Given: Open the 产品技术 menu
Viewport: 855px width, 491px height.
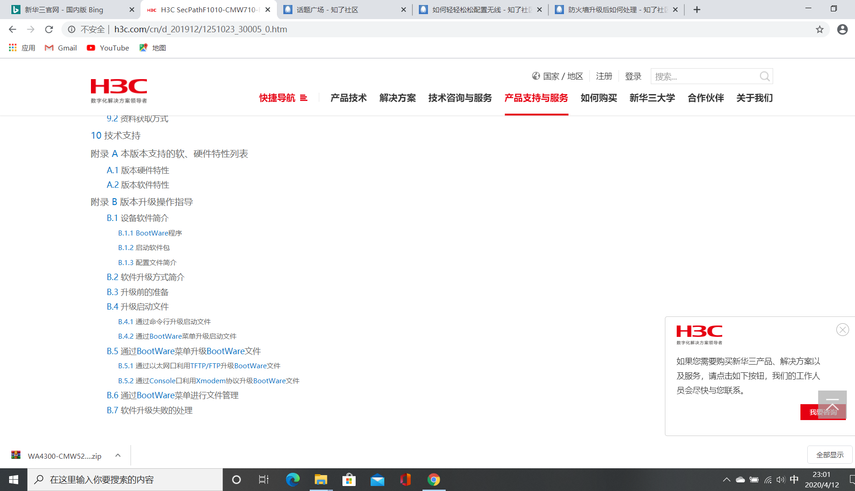Looking at the screenshot, I should 348,98.
